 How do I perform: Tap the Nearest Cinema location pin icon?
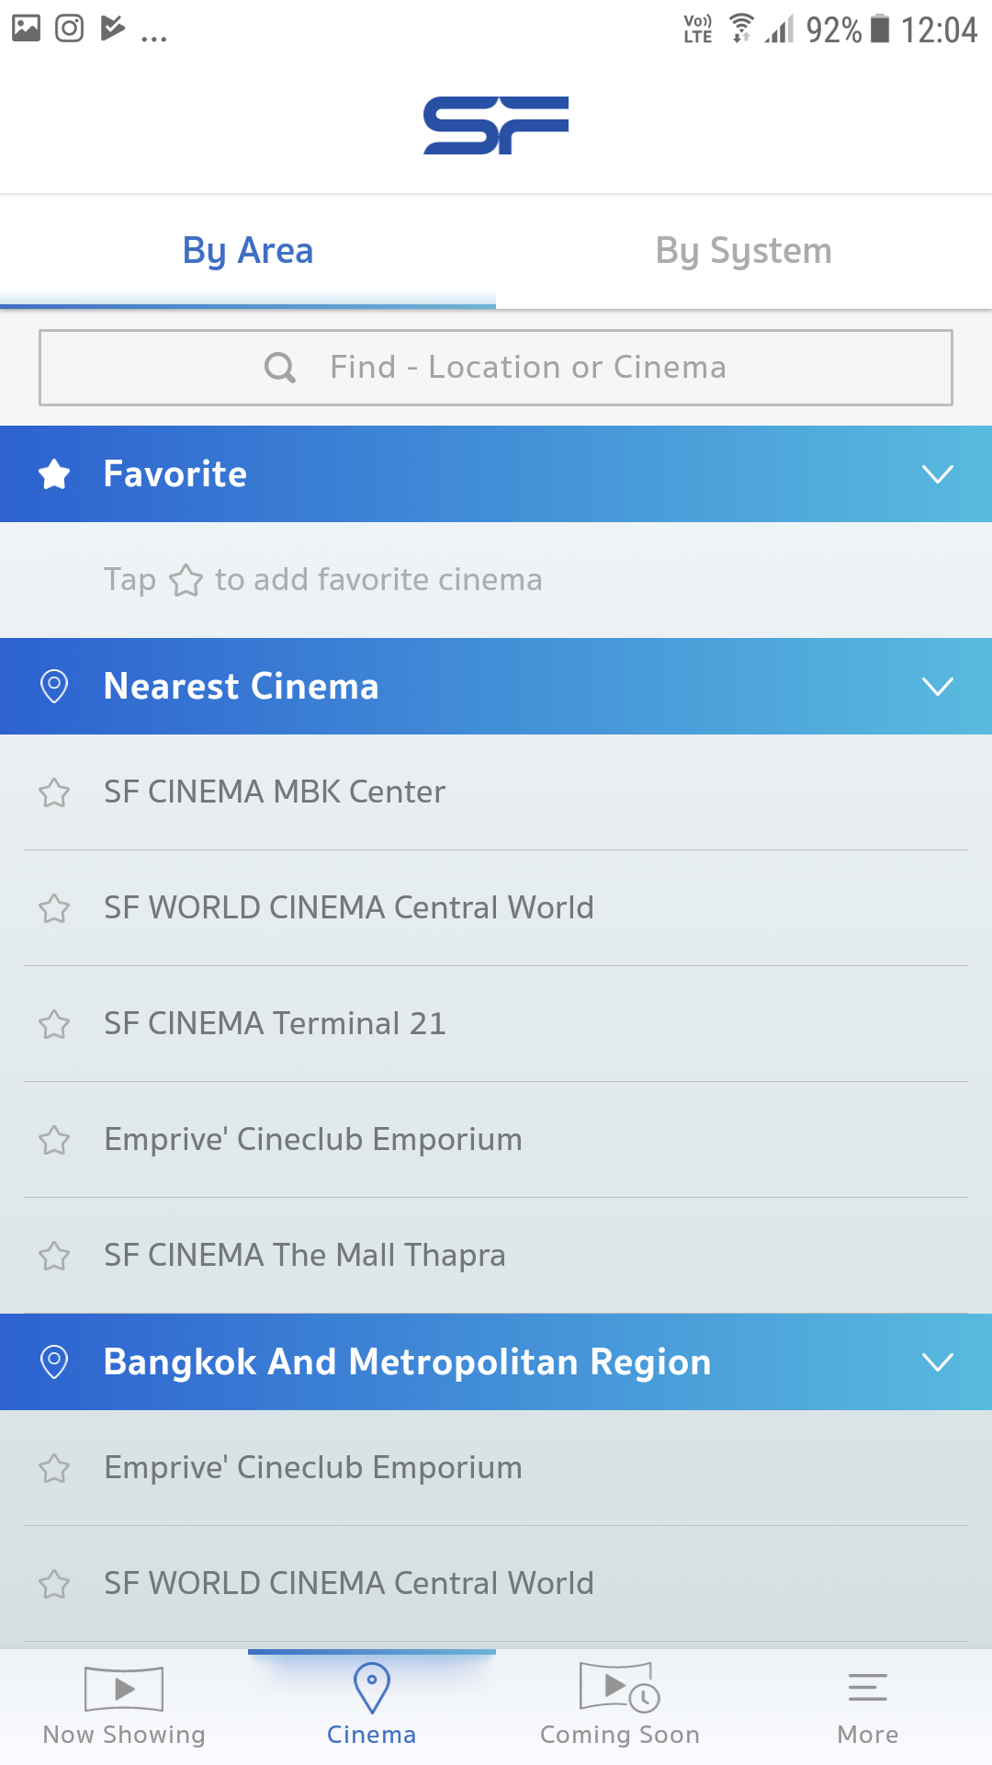(x=54, y=687)
